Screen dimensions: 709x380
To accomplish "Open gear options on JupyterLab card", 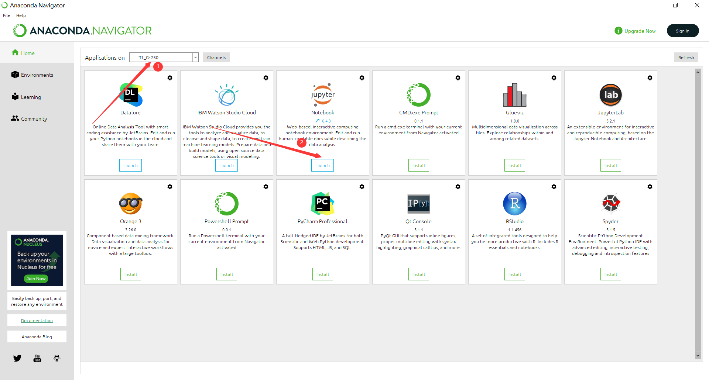I will [x=650, y=78].
